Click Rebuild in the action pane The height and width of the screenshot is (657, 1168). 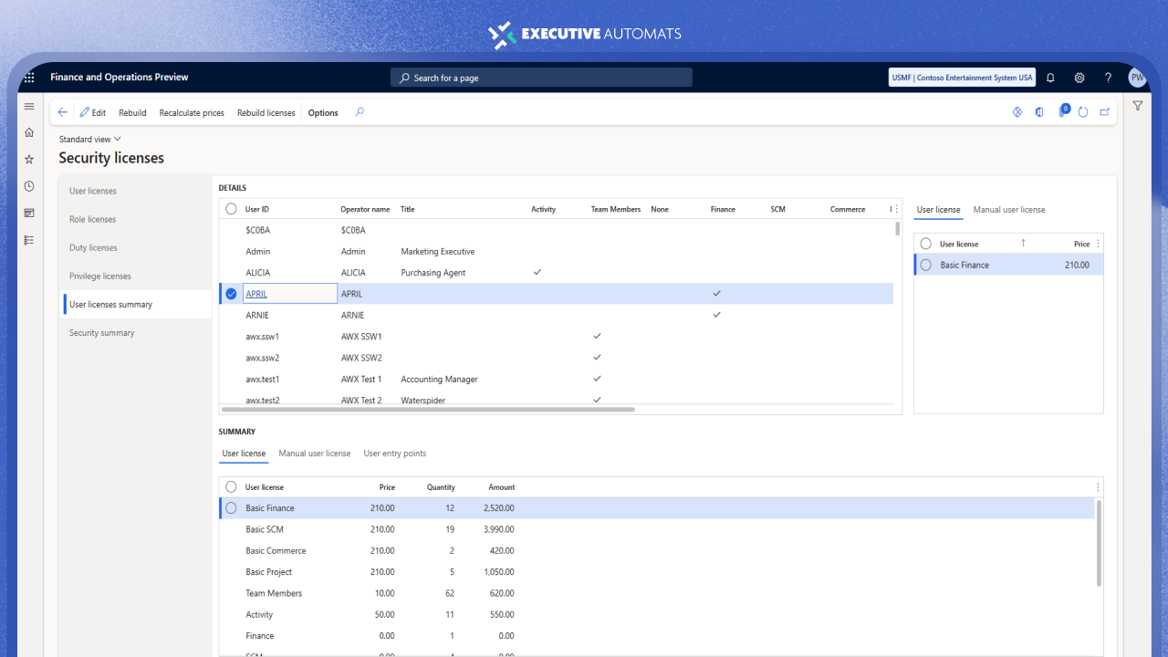point(132,112)
